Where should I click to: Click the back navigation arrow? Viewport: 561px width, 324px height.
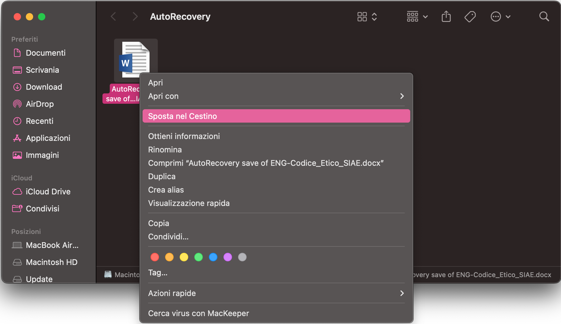pyautogui.click(x=113, y=16)
